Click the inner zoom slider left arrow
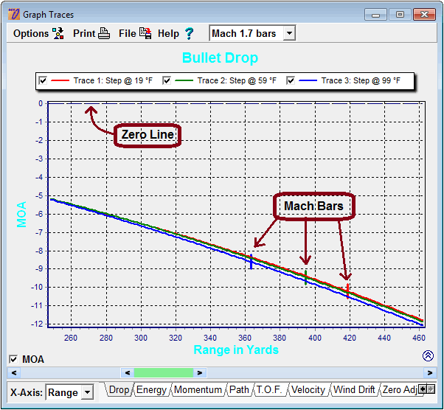Screen dimensions: 444x410 click(128, 372)
